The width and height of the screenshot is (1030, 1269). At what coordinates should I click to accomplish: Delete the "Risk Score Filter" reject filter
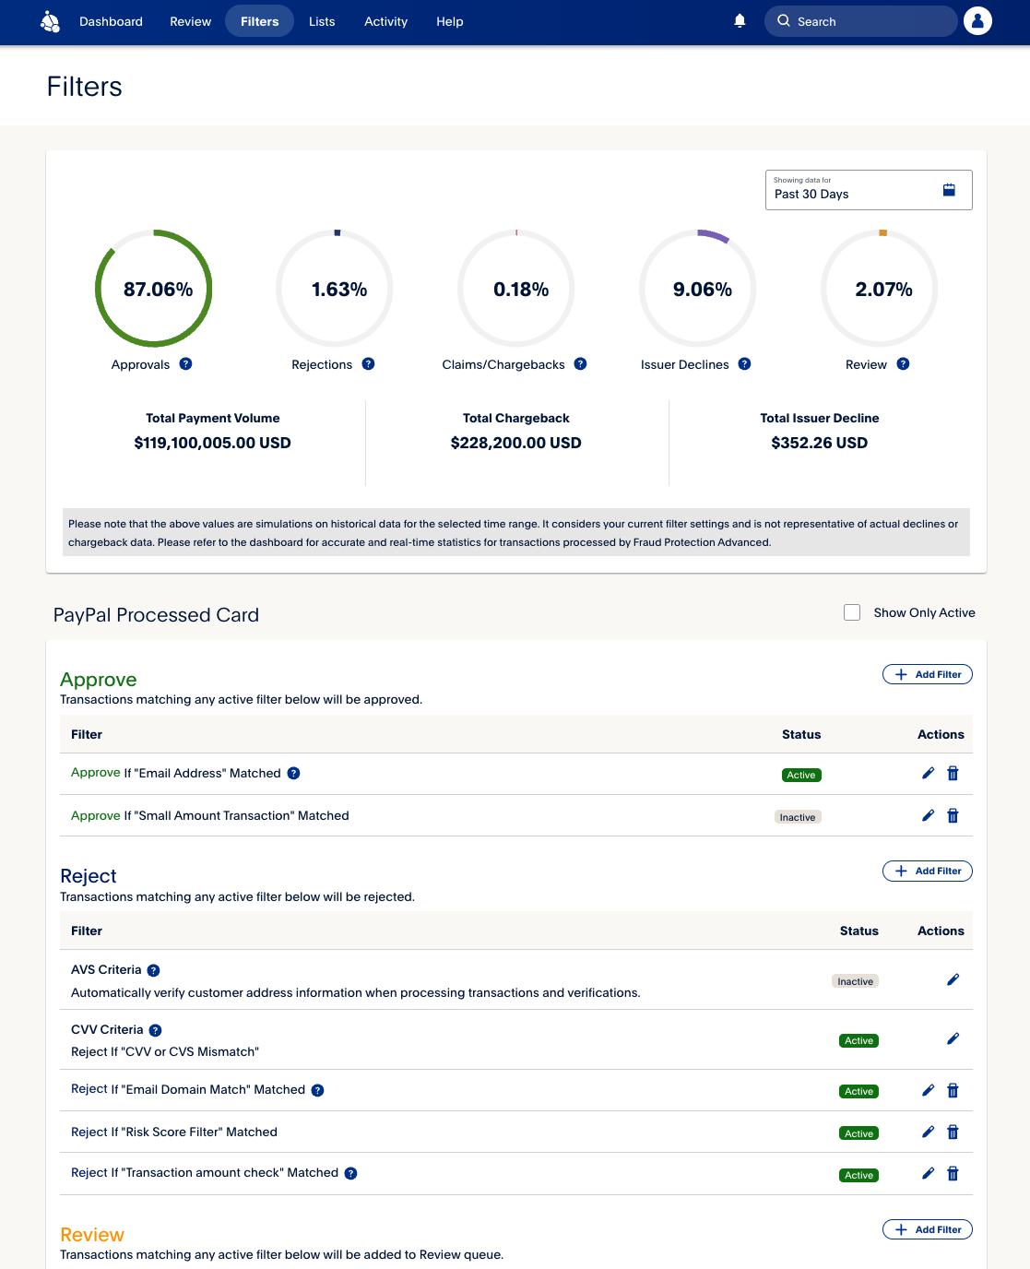[x=953, y=1133]
